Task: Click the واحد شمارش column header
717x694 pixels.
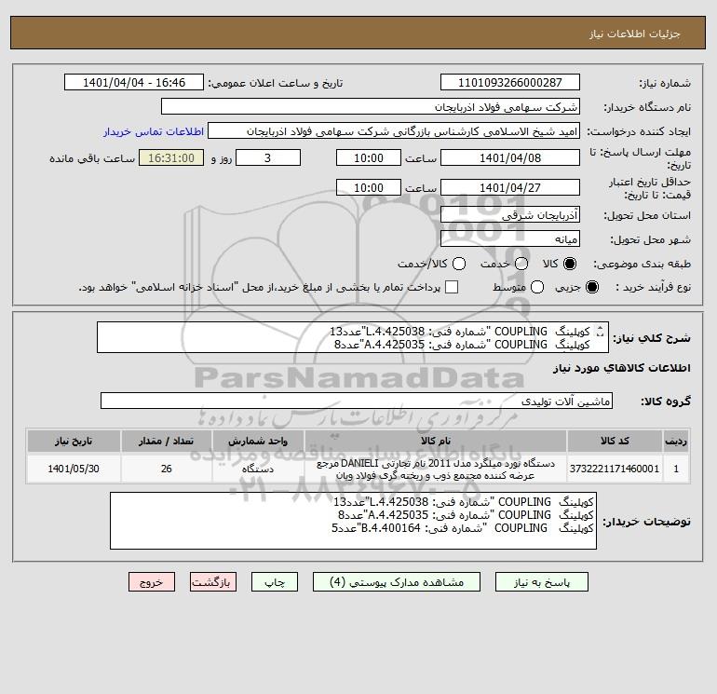Action: point(258,441)
